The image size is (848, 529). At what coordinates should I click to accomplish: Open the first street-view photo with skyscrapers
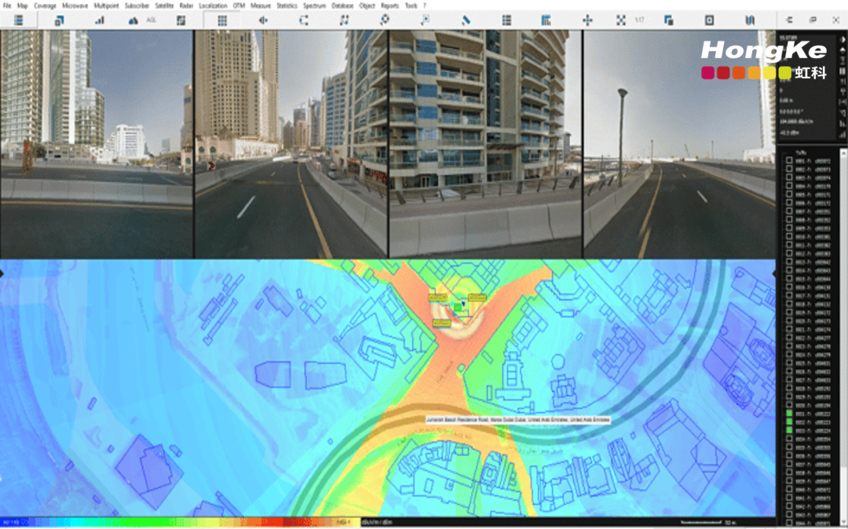tap(97, 144)
